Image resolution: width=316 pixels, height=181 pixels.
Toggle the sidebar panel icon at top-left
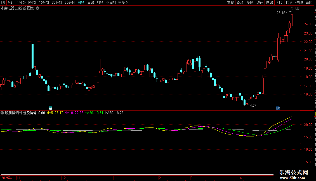(3, 3)
